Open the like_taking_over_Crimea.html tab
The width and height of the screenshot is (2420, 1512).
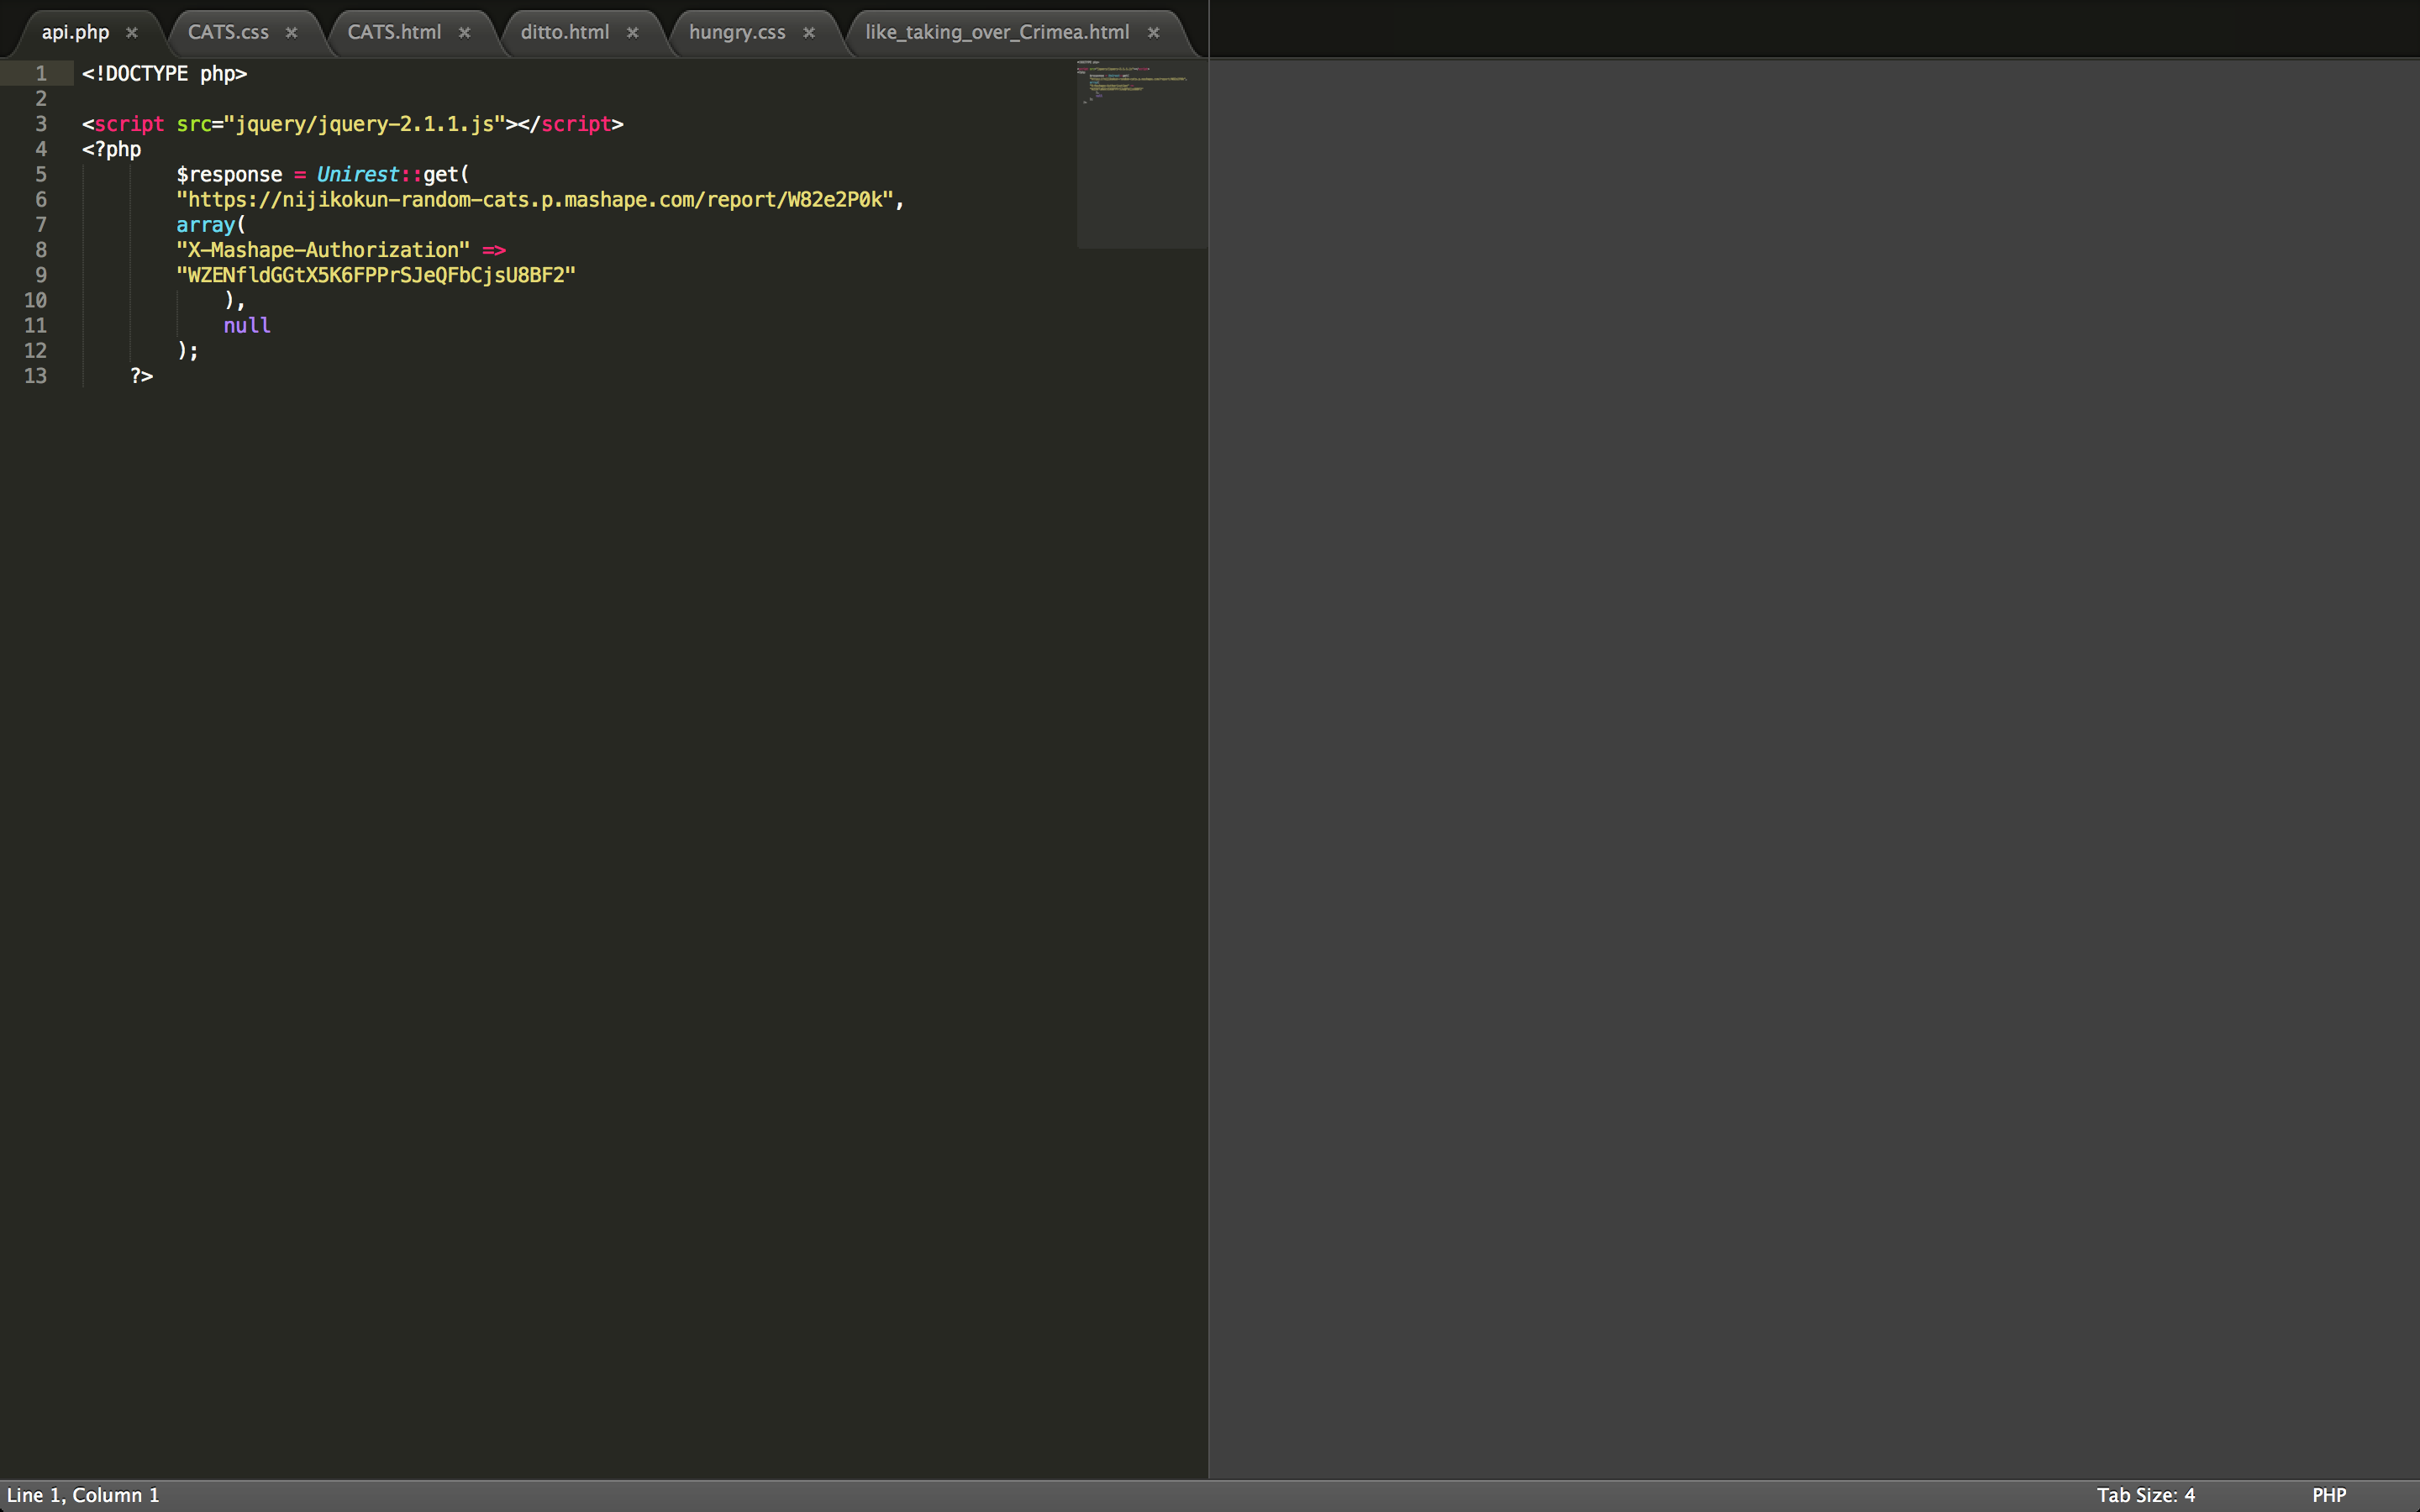(997, 32)
